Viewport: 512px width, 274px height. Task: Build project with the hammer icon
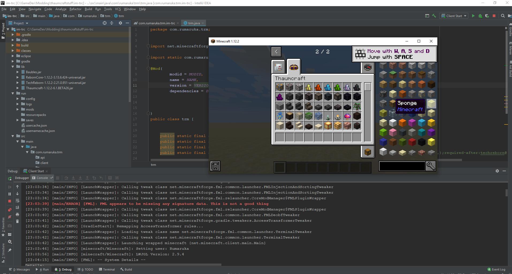434,16
